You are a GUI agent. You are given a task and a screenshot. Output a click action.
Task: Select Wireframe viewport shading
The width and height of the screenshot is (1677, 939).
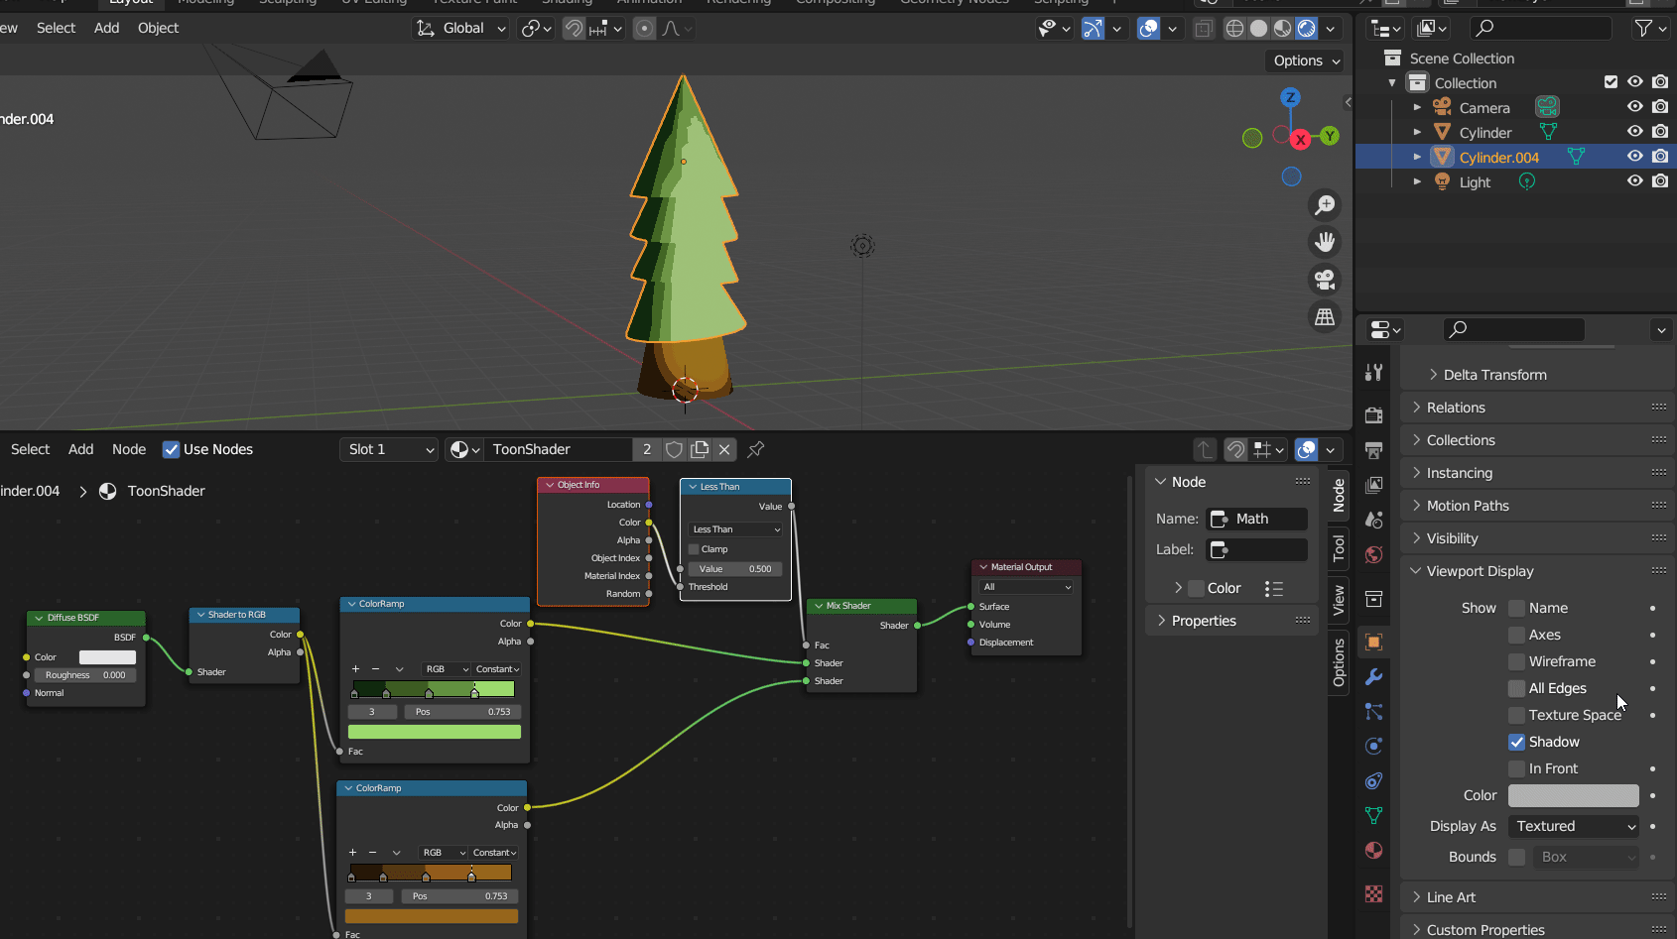pyautogui.click(x=1234, y=29)
